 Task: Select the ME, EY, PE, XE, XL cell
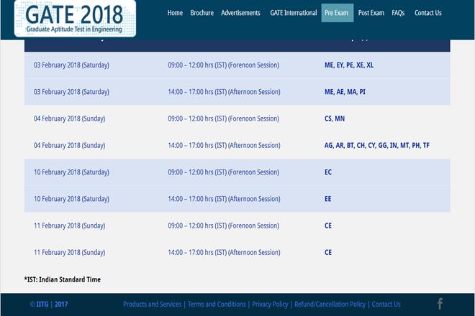coord(349,65)
